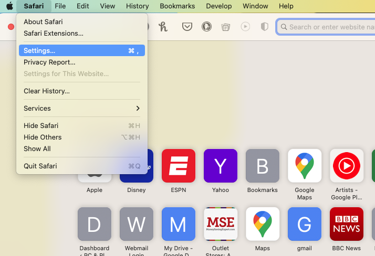Image resolution: width=375 pixels, height=256 pixels.
Task: Open the MSE Outlet Stores favorite
Action: click(x=221, y=224)
